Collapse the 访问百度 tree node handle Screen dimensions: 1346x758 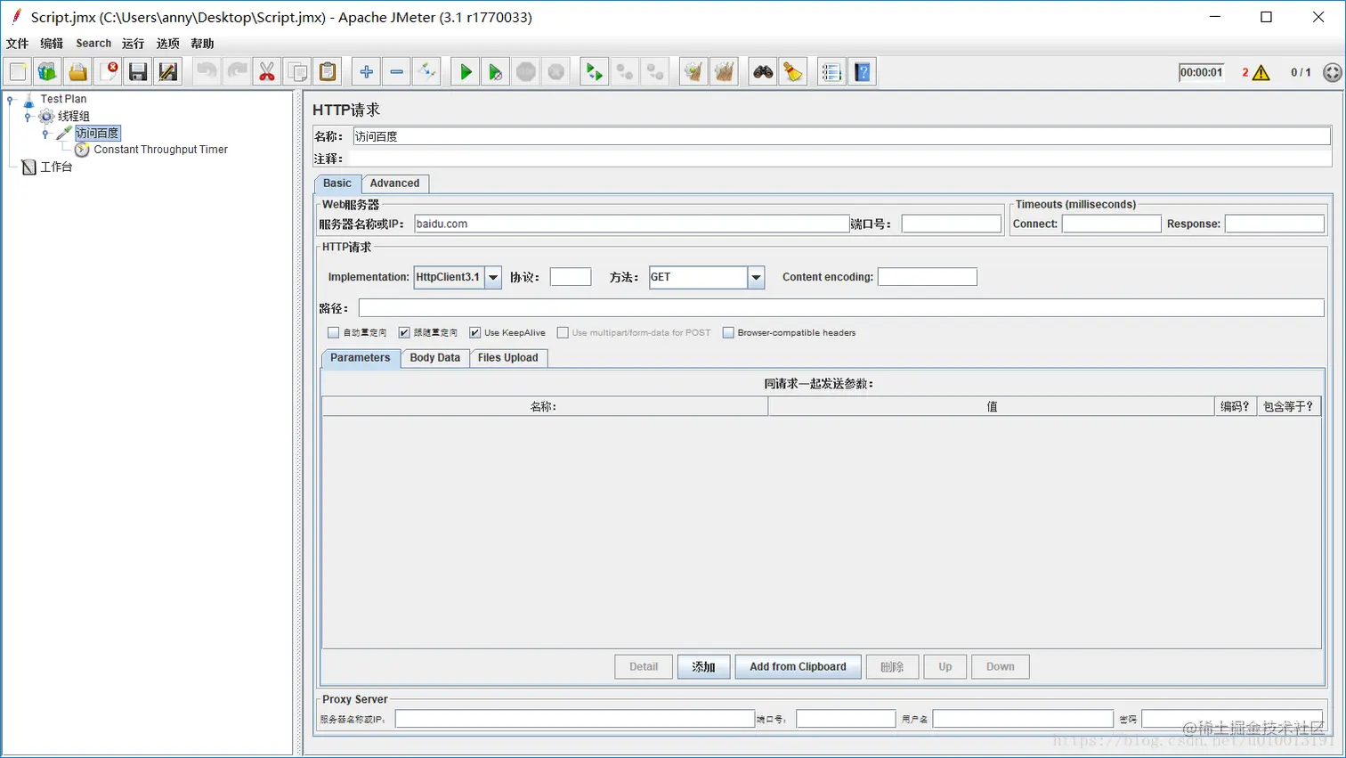[45, 134]
